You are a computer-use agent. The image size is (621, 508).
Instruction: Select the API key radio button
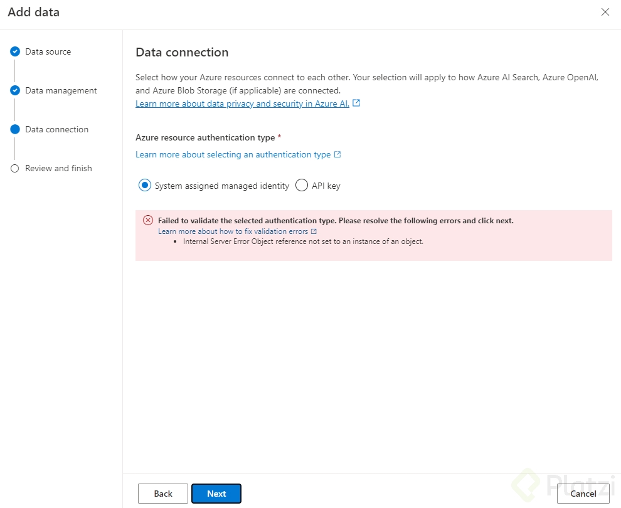[302, 186]
